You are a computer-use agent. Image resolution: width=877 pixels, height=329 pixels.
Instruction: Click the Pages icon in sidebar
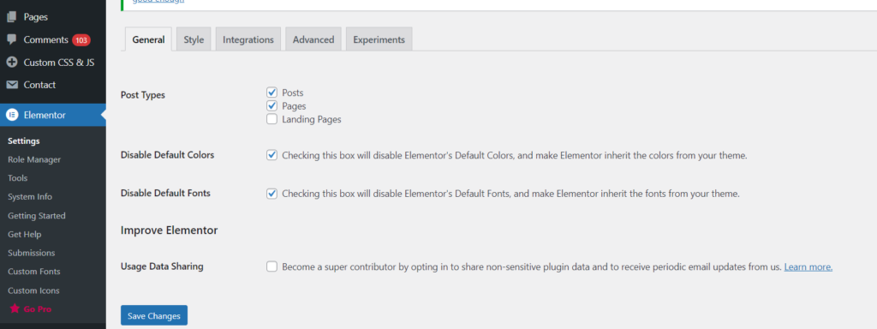click(12, 17)
